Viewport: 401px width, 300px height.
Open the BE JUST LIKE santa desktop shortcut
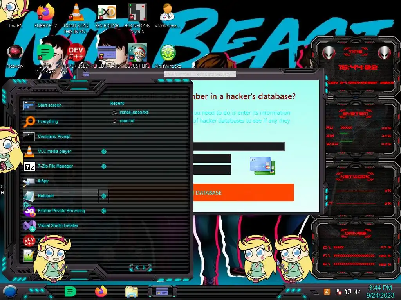point(137,55)
